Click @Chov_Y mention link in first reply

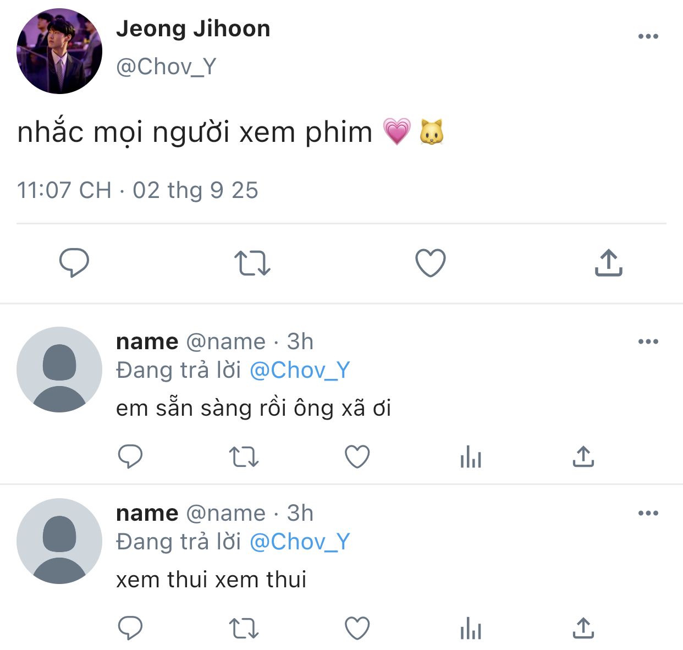click(x=300, y=371)
